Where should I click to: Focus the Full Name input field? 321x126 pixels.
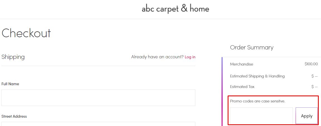pos(98,97)
